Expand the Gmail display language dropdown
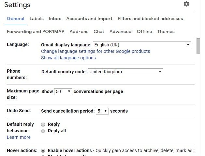Screen dimensions: 205x156 142,45
